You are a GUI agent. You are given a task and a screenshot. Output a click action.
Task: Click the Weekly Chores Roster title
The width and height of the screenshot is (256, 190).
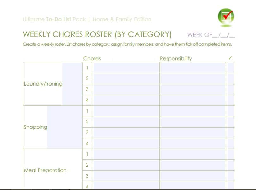pyautogui.click(x=97, y=34)
